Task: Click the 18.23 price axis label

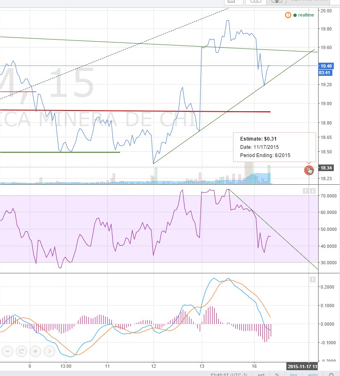Action: coord(326,179)
